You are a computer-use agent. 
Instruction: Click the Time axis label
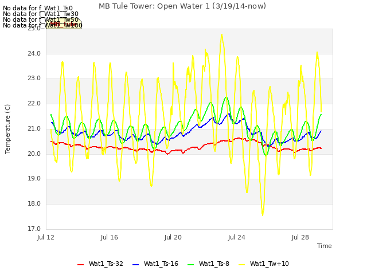point(325,246)
